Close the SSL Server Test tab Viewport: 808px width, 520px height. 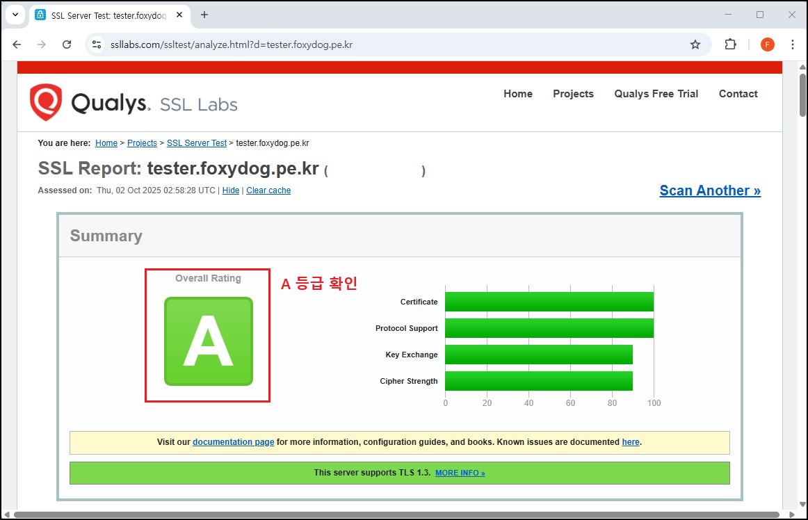click(179, 15)
